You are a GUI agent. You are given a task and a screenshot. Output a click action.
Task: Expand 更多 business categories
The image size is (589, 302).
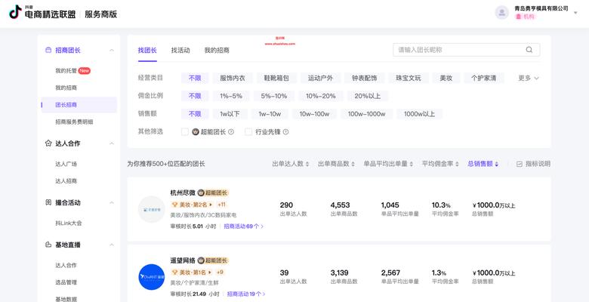point(529,78)
